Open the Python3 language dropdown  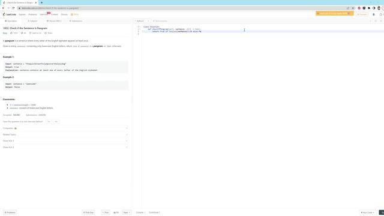[142, 21]
